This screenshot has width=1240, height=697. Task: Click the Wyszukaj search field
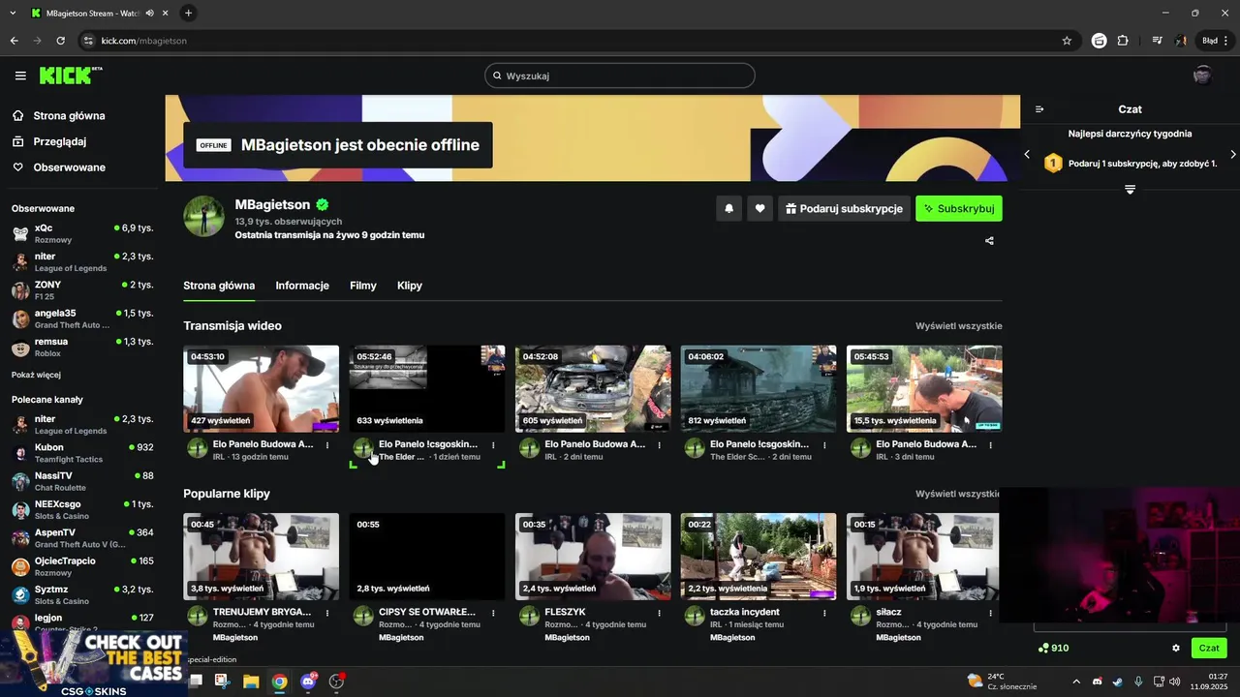tap(620, 76)
